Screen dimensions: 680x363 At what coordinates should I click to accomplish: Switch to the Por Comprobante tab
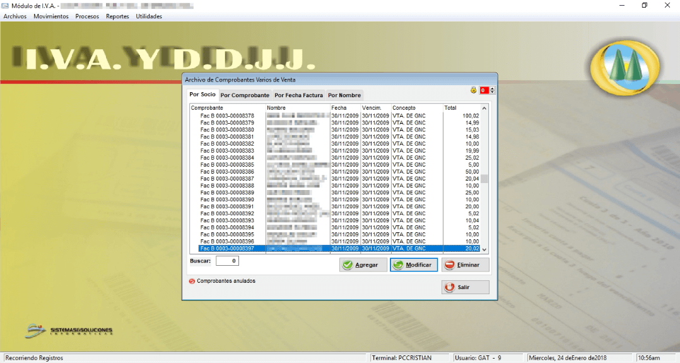(245, 95)
